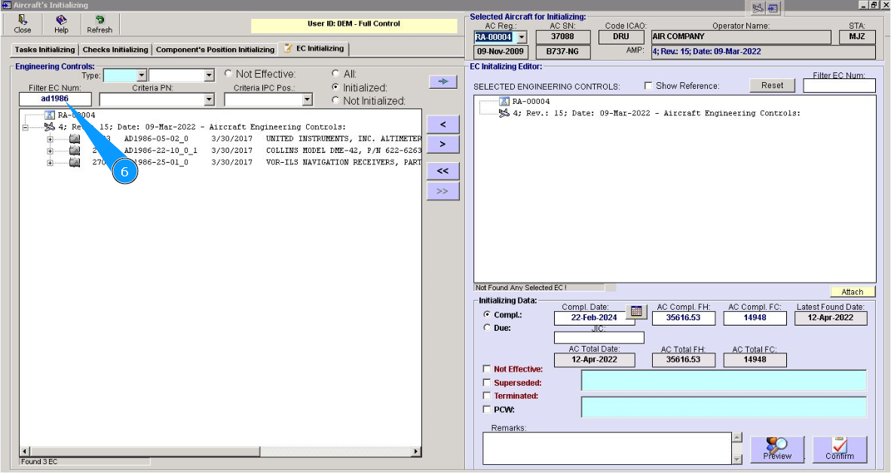Open the Criteria PN dropdown
The height and width of the screenshot is (474, 891).
[209, 99]
